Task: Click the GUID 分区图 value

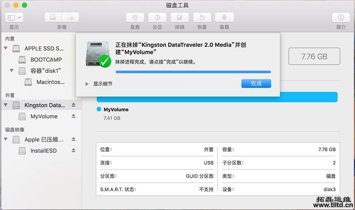Action: click(x=200, y=176)
